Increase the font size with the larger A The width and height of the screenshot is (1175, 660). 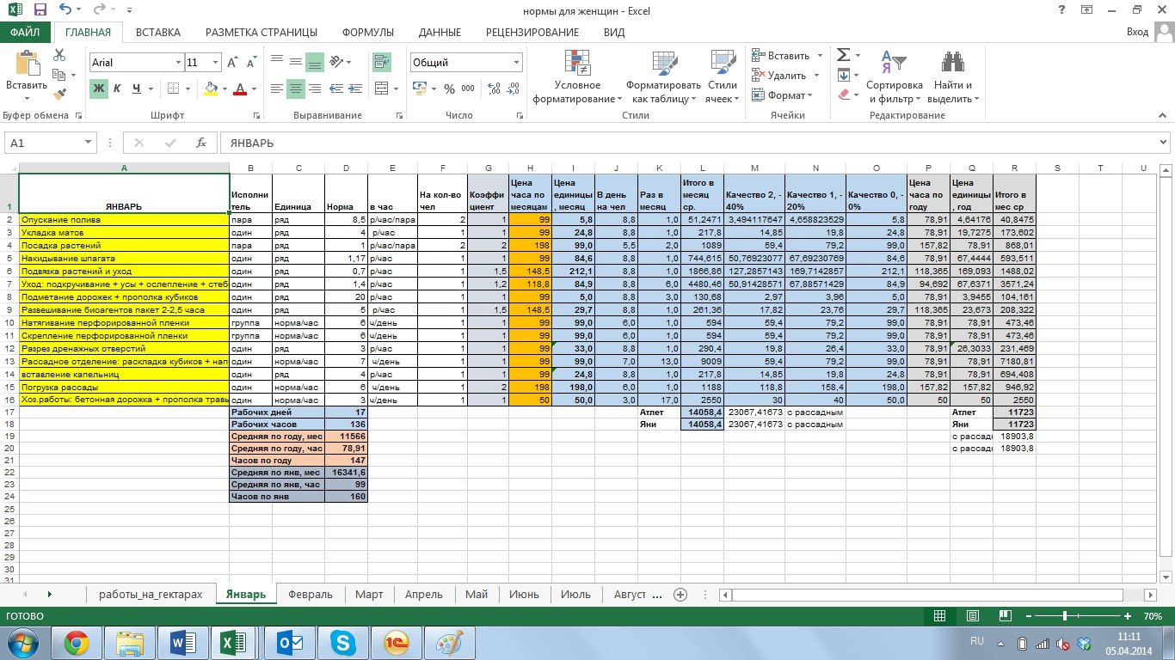point(232,63)
